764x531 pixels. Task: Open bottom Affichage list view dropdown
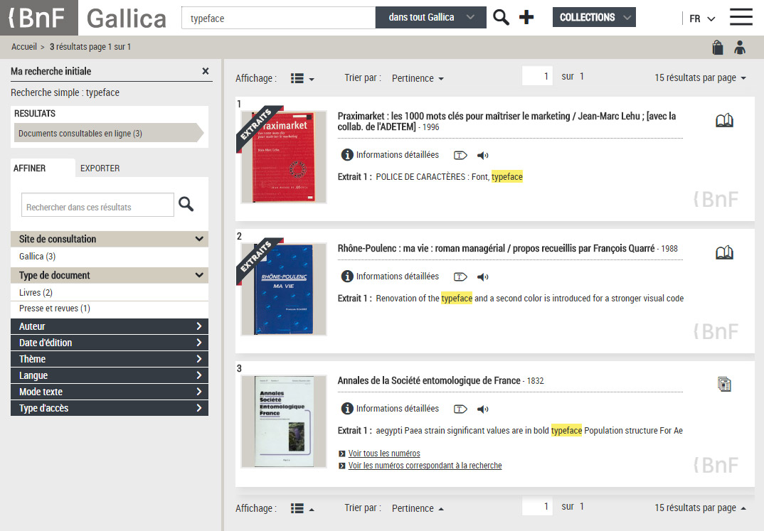click(302, 509)
